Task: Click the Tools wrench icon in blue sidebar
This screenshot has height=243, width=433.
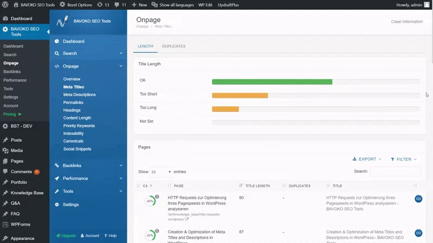Action: tap(57, 191)
